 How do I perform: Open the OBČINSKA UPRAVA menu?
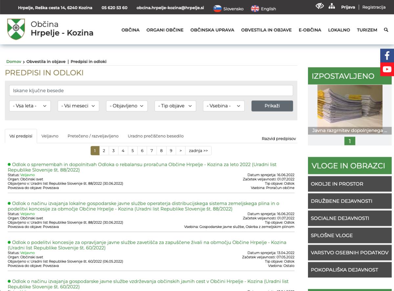coord(212,30)
